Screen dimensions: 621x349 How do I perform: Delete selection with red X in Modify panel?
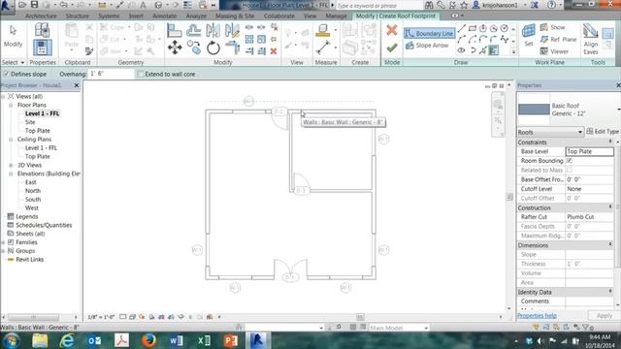274,51
